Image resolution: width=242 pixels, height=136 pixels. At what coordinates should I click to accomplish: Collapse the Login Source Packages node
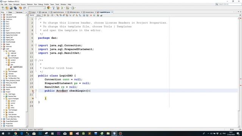[4, 58]
